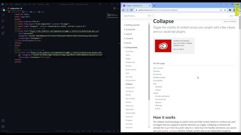
Task: Open More Actions in the editor title bar
Action: (117, 8)
